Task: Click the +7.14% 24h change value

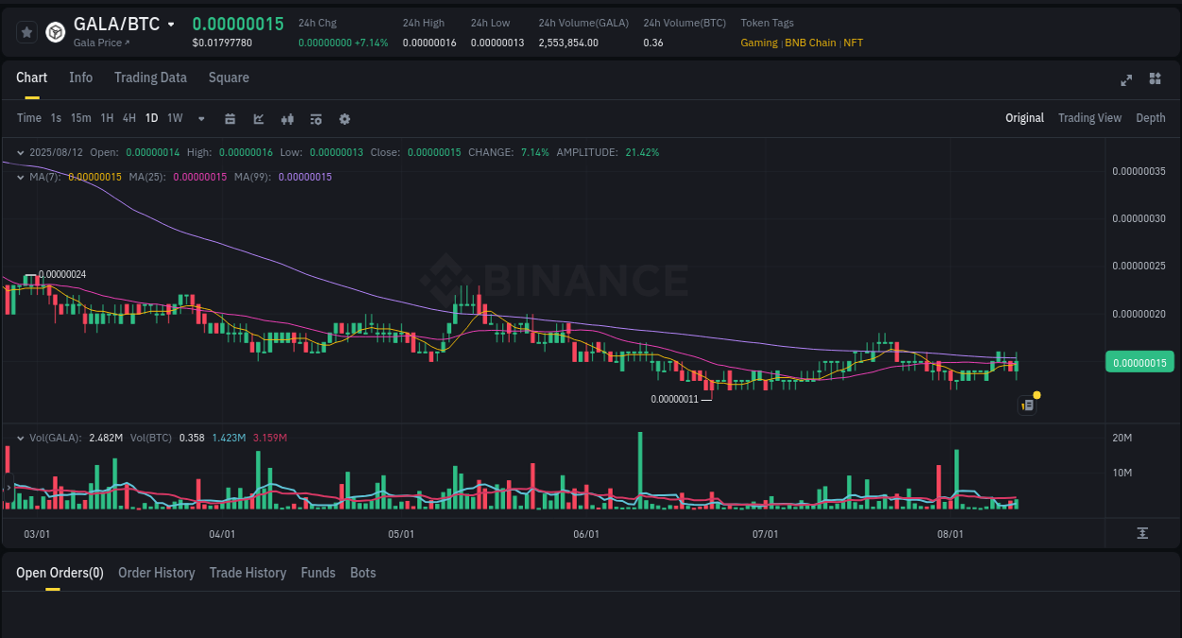Action: pos(372,43)
